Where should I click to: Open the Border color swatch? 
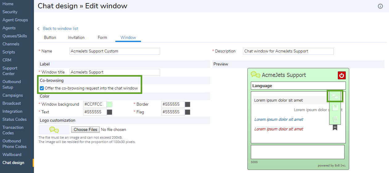pos(188,104)
